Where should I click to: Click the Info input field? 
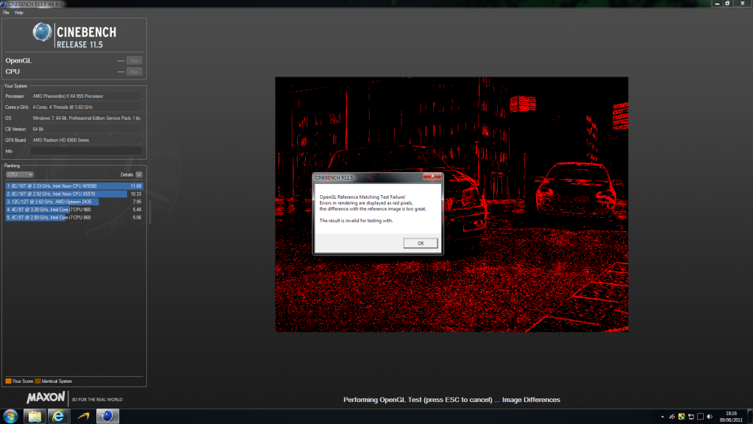pyautogui.click(x=87, y=151)
